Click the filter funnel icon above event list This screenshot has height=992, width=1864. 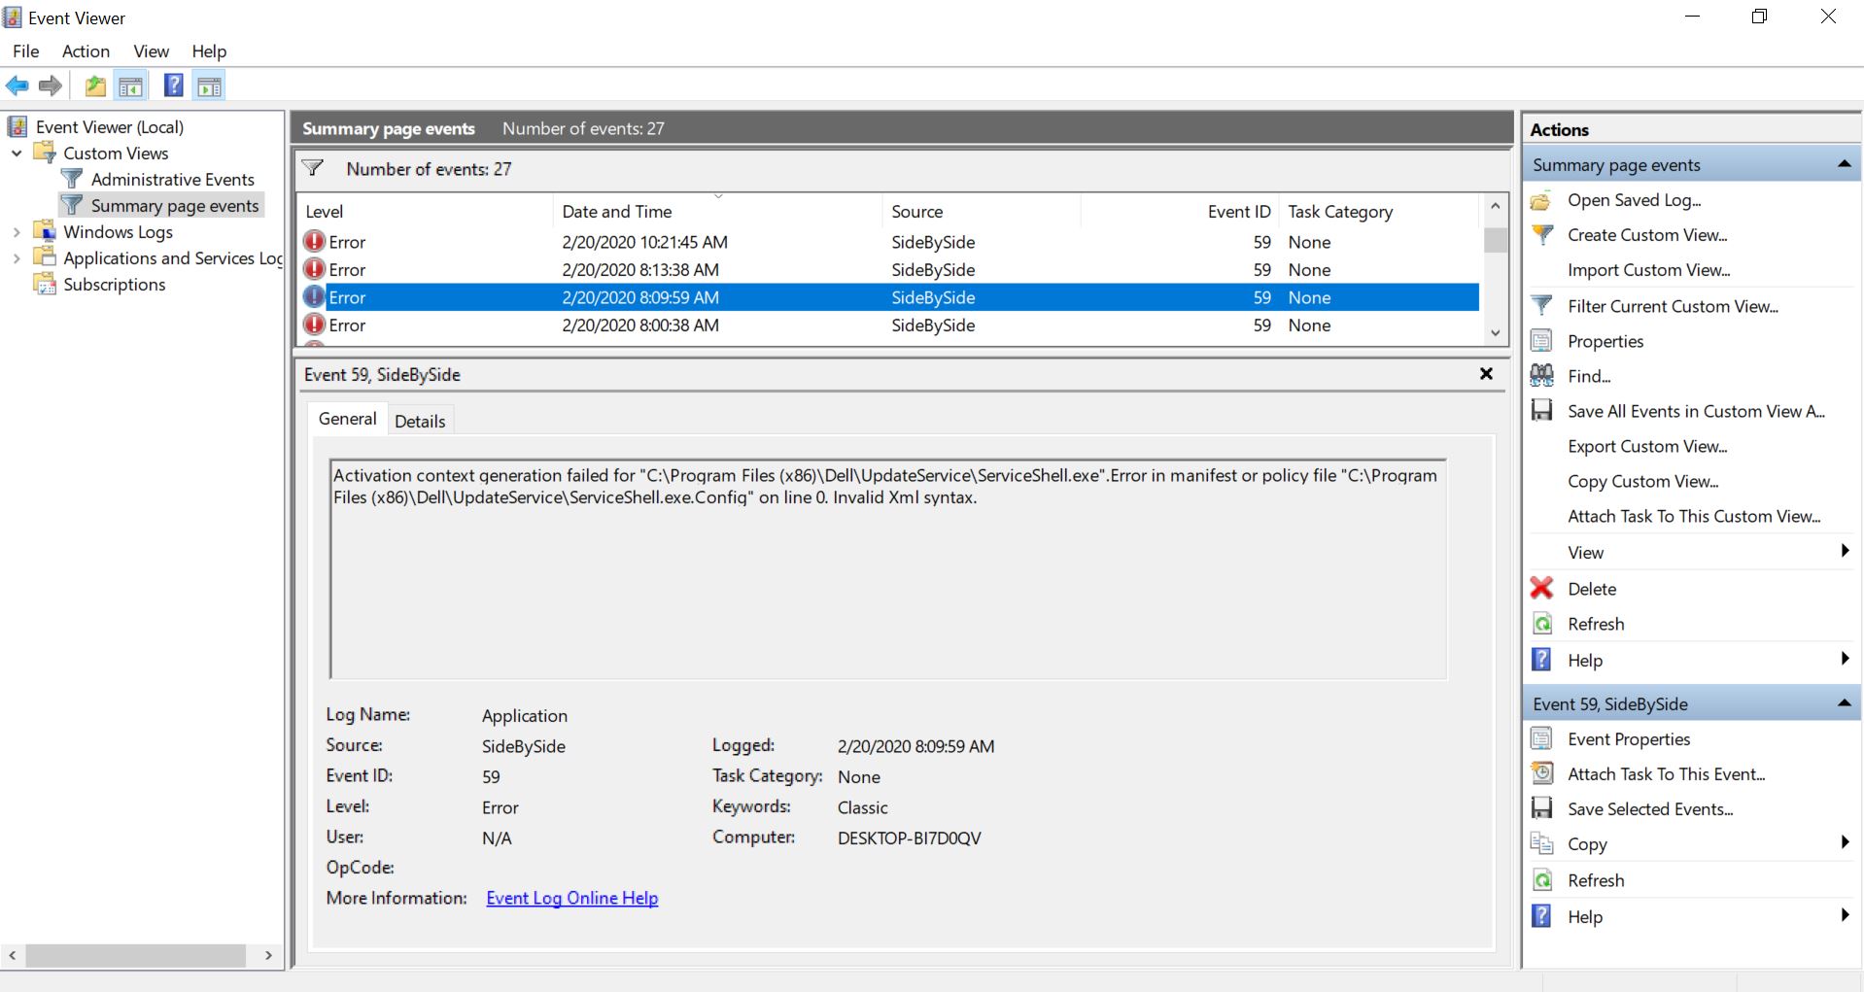pyautogui.click(x=313, y=168)
